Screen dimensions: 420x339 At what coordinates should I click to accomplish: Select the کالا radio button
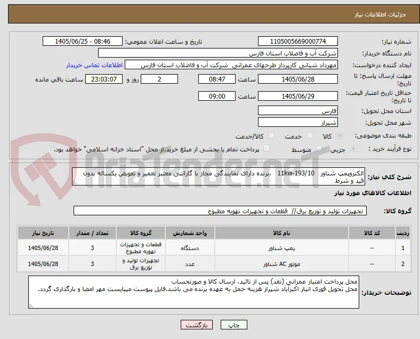tap(340, 135)
